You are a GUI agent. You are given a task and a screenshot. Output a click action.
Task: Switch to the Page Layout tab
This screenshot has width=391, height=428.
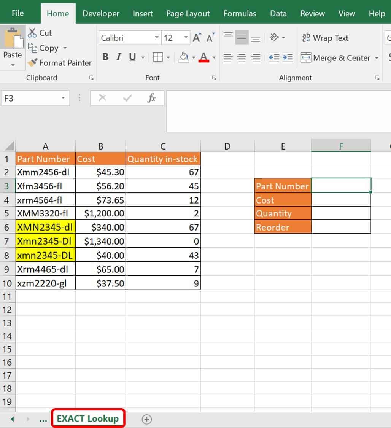pos(188,13)
